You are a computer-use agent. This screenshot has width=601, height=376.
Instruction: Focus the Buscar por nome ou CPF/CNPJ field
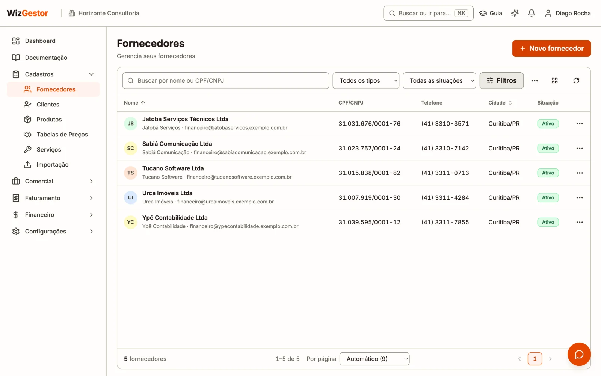(226, 80)
